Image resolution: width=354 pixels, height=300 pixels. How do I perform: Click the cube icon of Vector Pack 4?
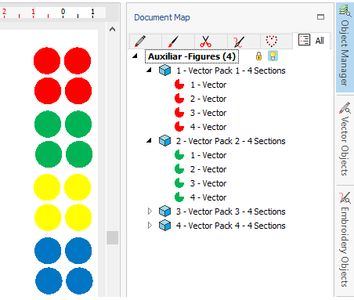click(164, 226)
